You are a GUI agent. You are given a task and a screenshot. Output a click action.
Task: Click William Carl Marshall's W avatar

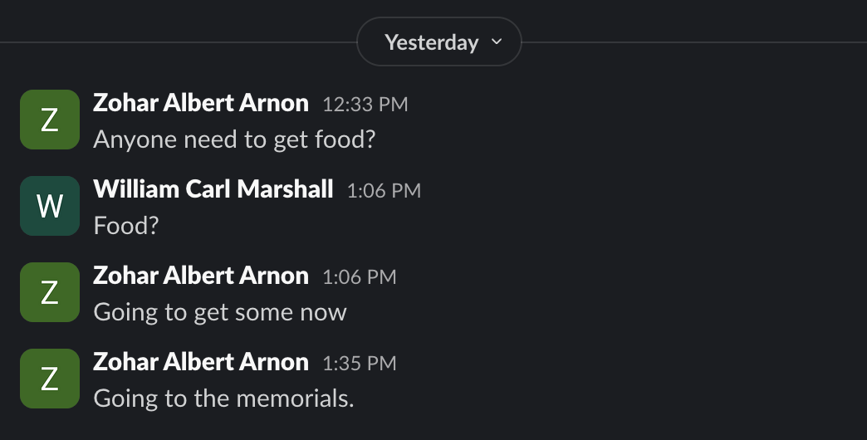pyautogui.click(x=50, y=206)
